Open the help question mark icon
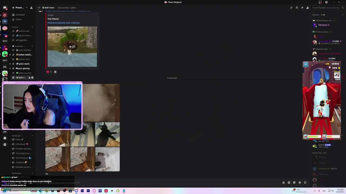346x194 pixels. (326, 2)
